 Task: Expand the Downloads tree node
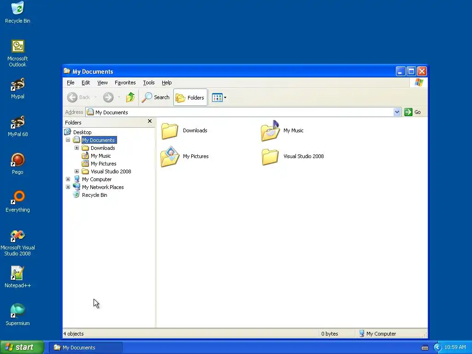click(x=77, y=148)
